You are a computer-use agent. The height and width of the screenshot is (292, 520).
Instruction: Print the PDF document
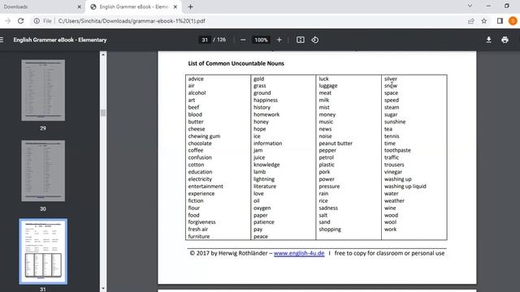(505, 40)
